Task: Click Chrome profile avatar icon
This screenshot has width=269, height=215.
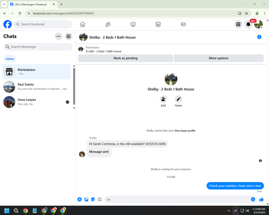Action: tap(257, 13)
